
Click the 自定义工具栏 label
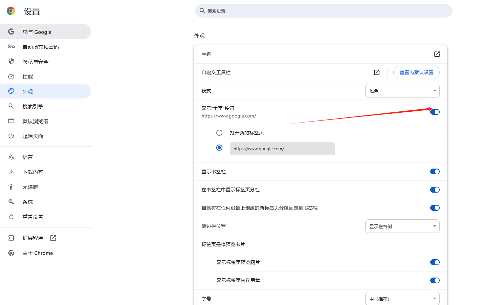tap(216, 72)
